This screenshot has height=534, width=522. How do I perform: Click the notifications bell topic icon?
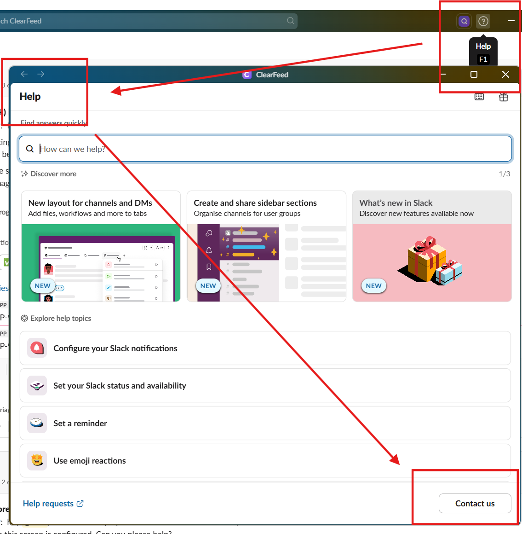click(x=37, y=348)
